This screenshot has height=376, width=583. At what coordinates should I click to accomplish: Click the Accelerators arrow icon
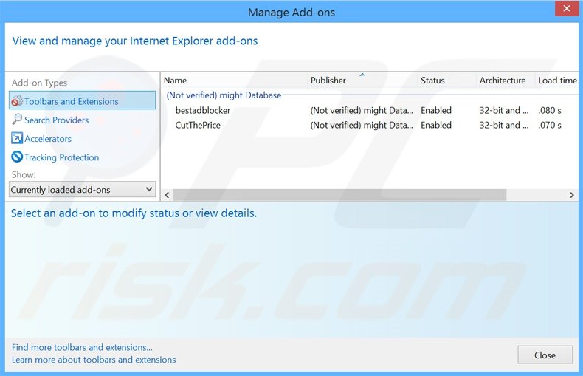(x=17, y=139)
